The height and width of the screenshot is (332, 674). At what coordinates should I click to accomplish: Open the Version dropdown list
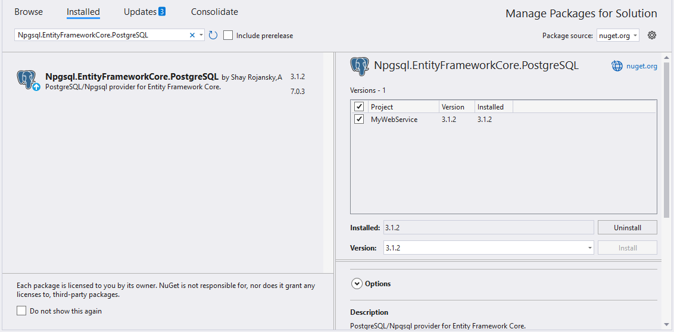[589, 248]
